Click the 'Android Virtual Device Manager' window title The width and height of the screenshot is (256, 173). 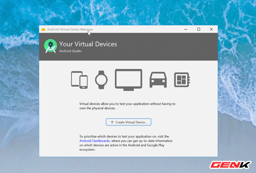click(70, 29)
